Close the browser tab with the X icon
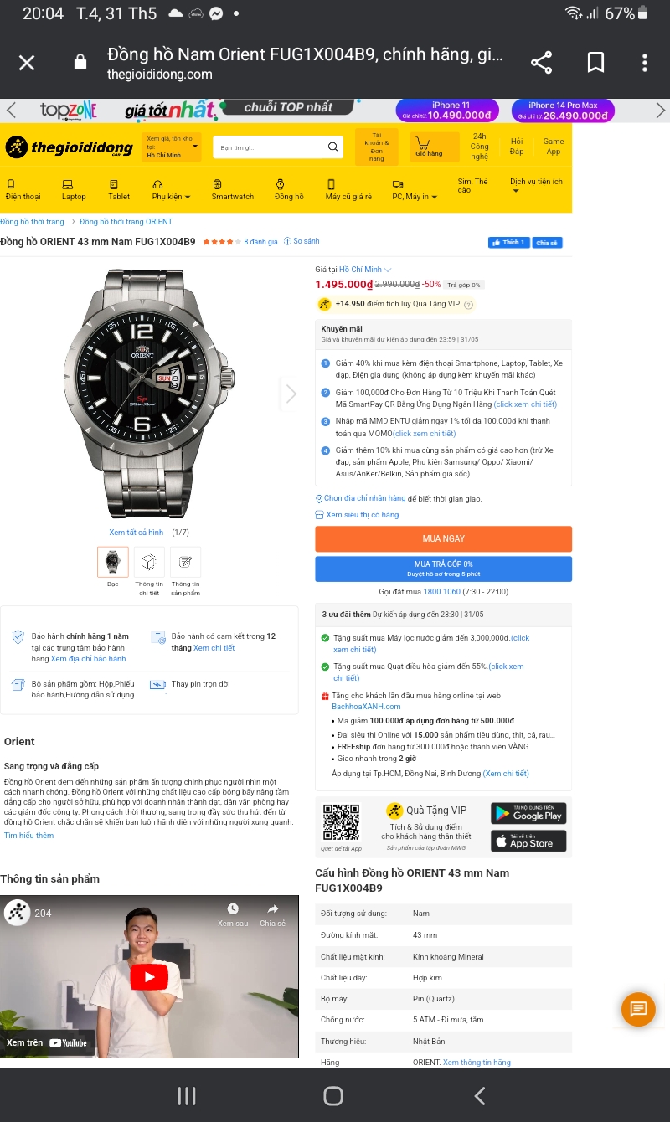670x1122 pixels. [x=27, y=63]
